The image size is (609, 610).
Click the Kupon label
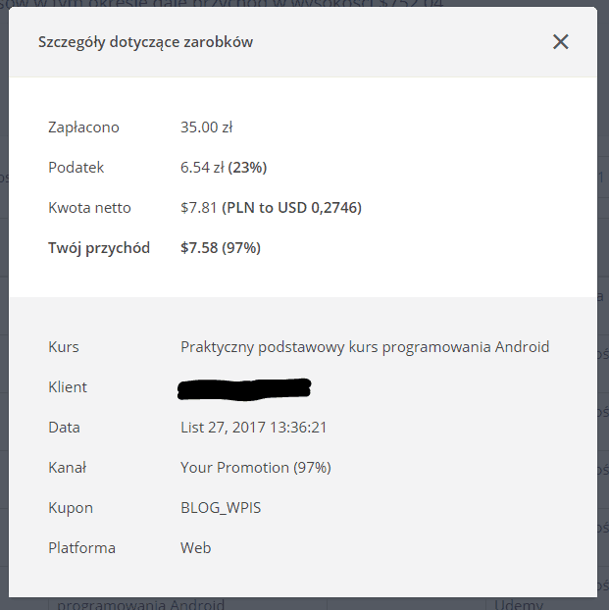coord(71,508)
